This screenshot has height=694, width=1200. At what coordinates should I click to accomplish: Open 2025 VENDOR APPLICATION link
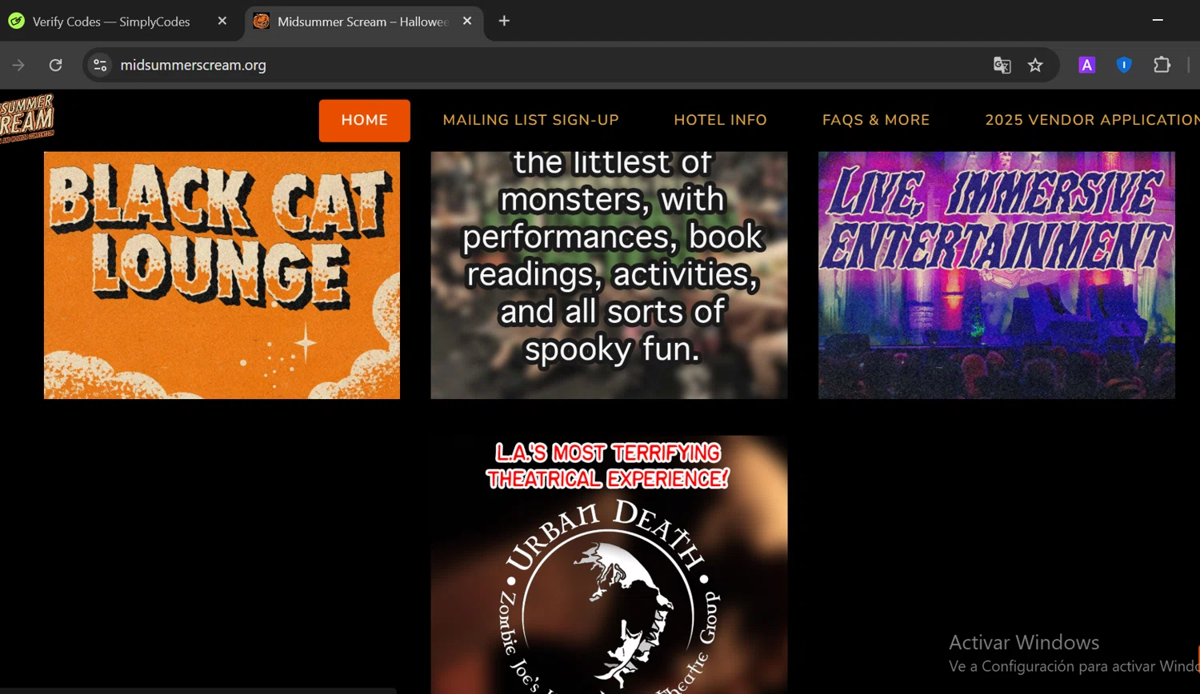pos(1092,120)
